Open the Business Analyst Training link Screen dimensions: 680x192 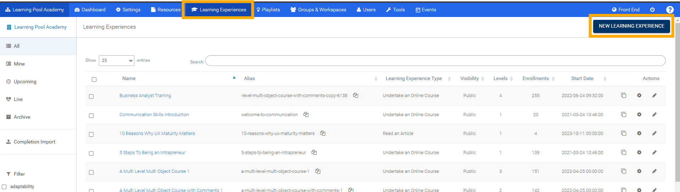coord(145,96)
